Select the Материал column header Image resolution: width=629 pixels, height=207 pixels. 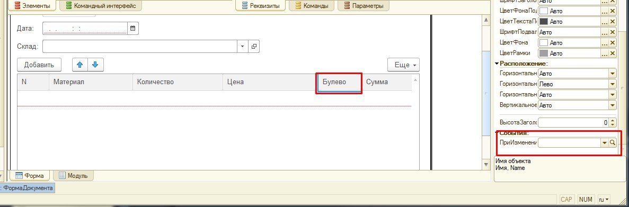click(91, 82)
